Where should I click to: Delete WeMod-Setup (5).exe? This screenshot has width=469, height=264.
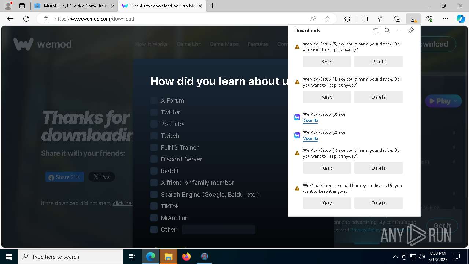(x=378, y=62)
